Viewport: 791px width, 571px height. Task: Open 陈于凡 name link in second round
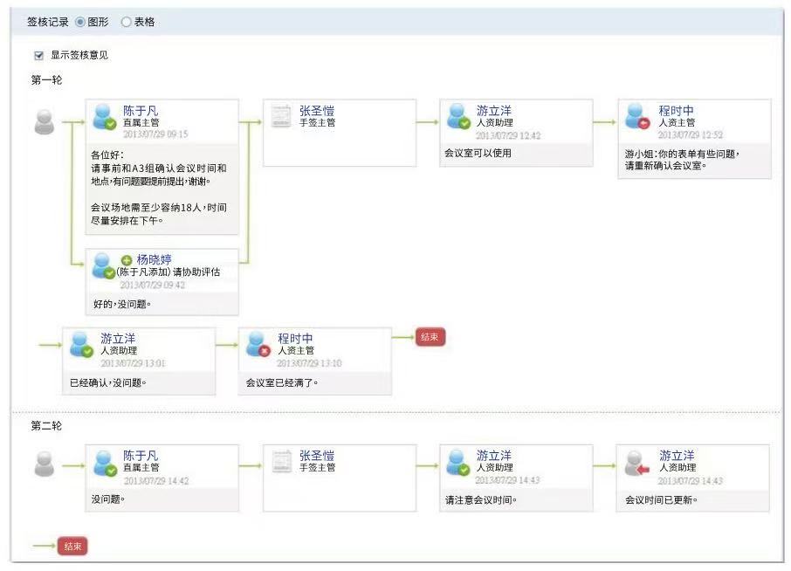point(141,456)
